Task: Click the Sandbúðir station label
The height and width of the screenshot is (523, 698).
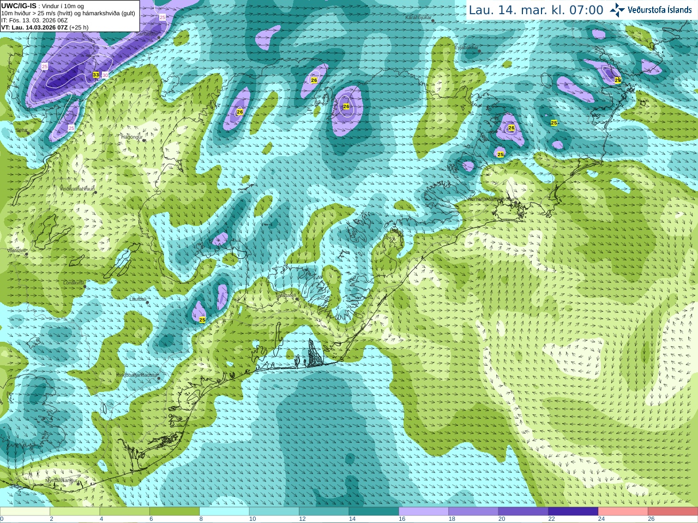Action: [146, 34]
